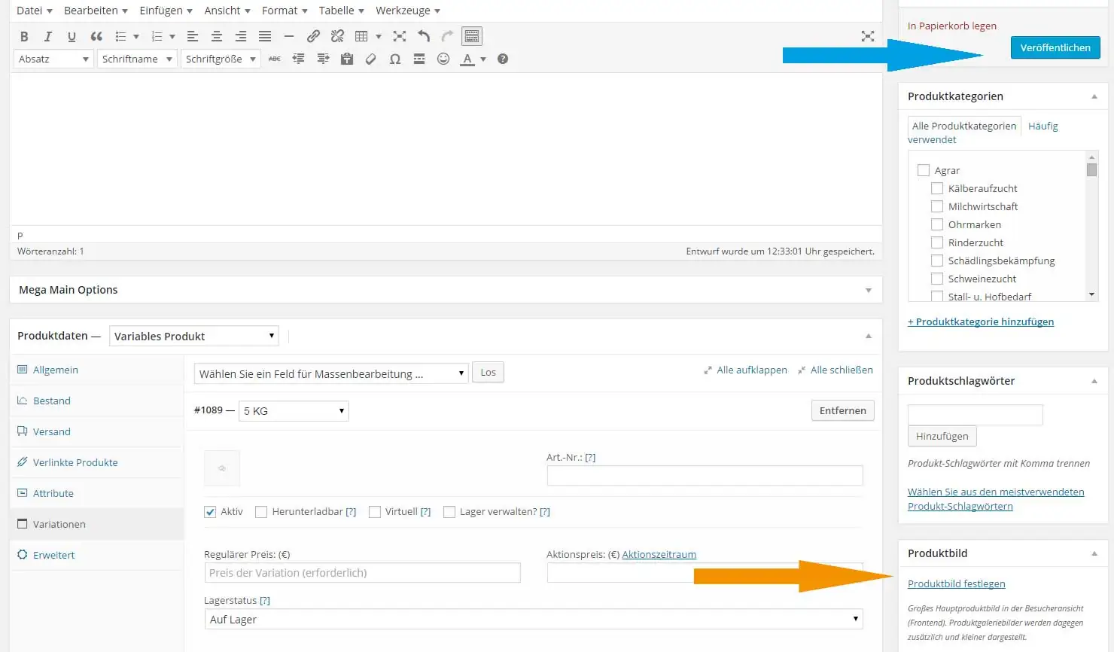
Task: Apply bold formatting in the editor
Action: (23, 35)
